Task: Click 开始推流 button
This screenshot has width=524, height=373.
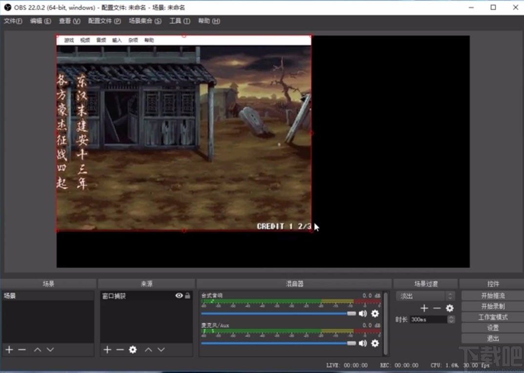Action: pos(493,295)
